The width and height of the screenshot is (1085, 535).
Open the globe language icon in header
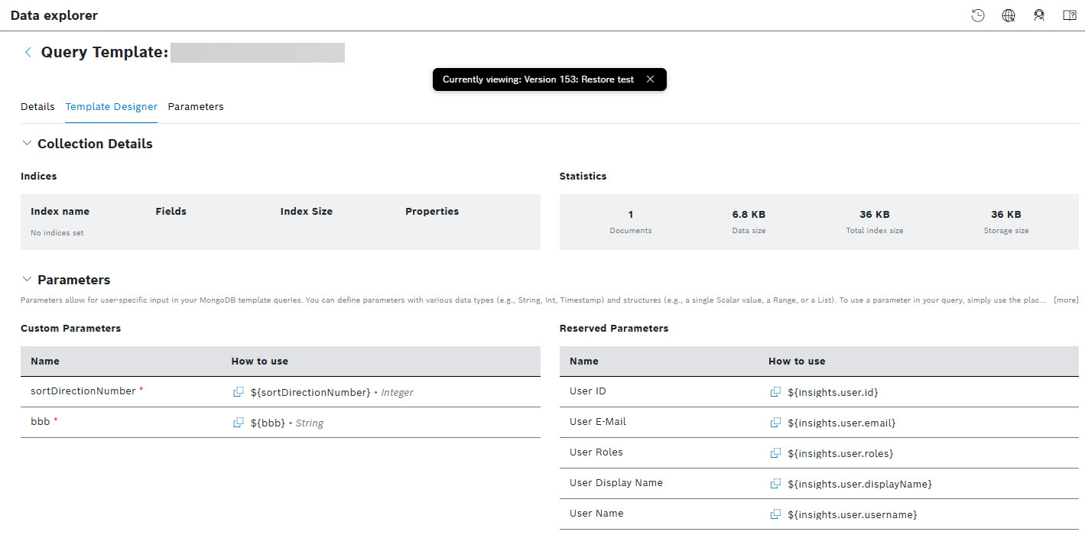(1009, 15)
